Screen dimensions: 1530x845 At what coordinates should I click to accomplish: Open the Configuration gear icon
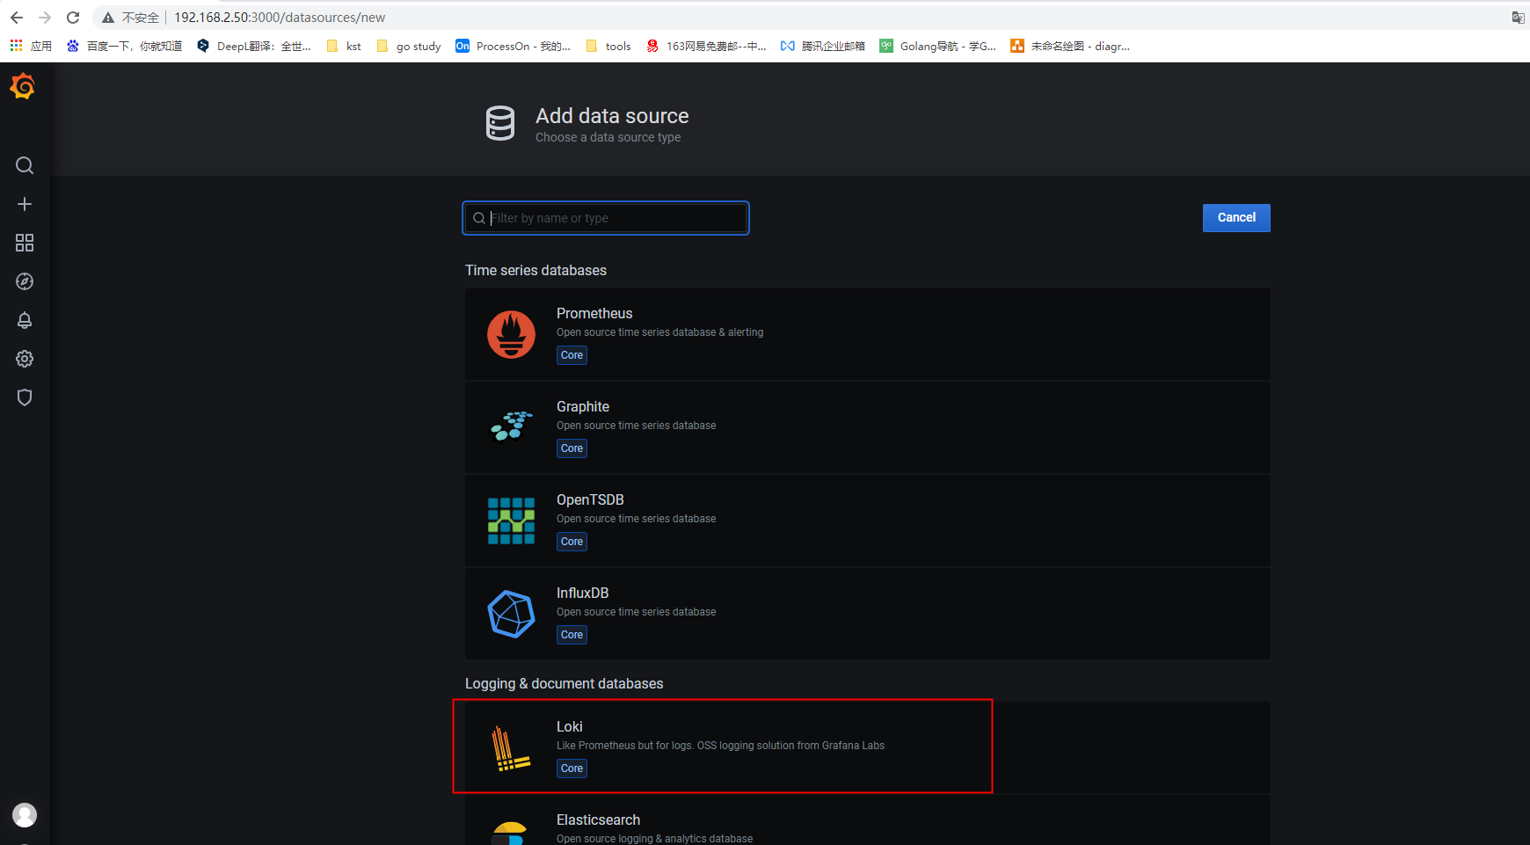[25, 359]
